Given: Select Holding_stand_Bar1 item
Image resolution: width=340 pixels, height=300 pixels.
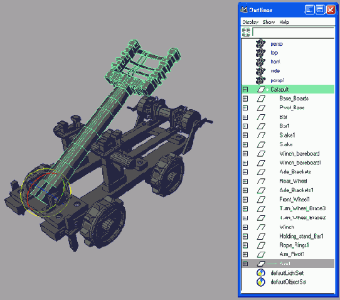Looking at the screenshot, I should coord(301,236).
